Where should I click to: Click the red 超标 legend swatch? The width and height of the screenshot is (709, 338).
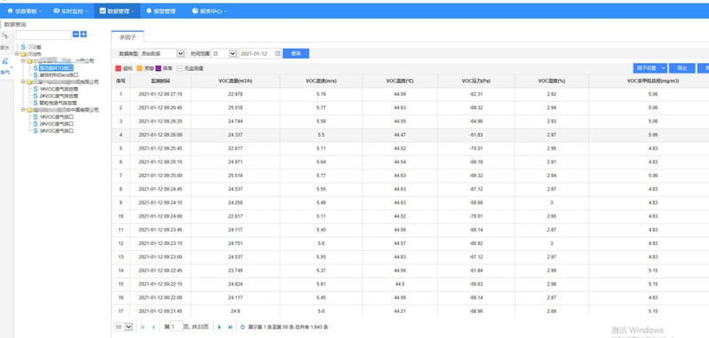(x=118, y=68)
